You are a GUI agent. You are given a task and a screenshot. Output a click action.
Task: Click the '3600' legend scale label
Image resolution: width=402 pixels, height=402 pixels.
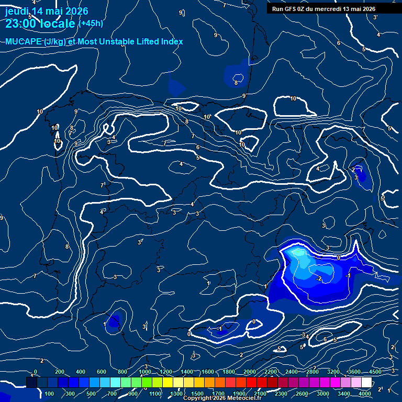(354, 372)
